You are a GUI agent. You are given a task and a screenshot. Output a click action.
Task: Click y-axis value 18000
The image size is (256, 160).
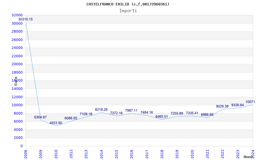click(17, 72)
